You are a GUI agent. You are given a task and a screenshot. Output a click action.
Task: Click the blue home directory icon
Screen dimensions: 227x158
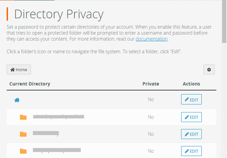17,99
